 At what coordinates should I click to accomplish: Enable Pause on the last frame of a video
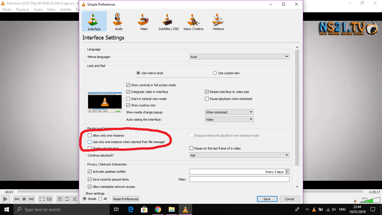[x=192, y=148]
